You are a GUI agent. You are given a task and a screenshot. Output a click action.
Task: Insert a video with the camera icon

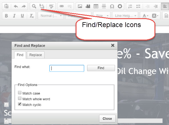[x=88, y=6]
